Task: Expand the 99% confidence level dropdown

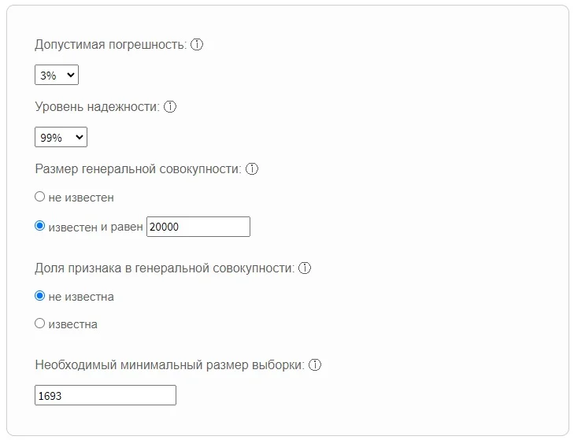Action: coord(61,138)
